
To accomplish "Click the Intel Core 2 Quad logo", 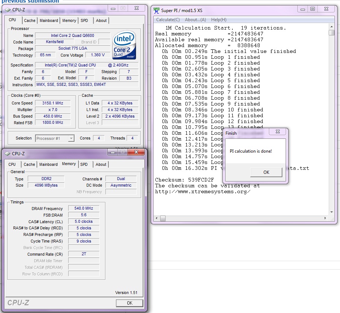I will coord(124,45).
